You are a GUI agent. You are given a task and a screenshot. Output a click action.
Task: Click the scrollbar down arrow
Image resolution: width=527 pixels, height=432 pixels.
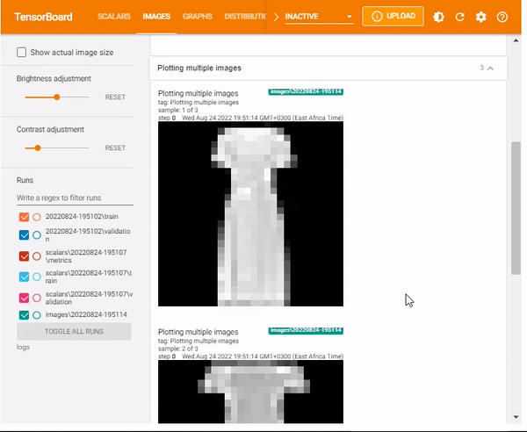click(x=516, y=417)
